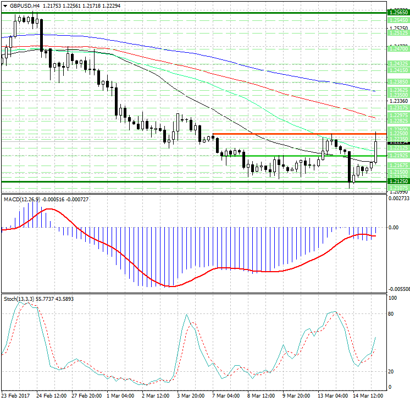Click the 9 Mar 20:00 time label

296,395
